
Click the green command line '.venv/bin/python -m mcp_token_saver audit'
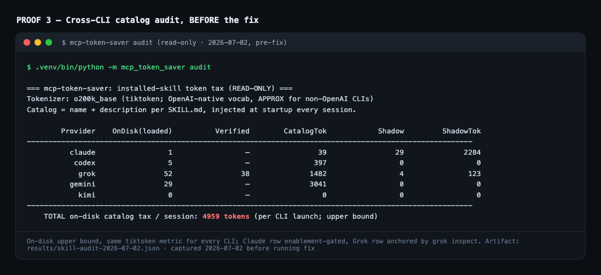pyautogui.click(x=123, y=67)
